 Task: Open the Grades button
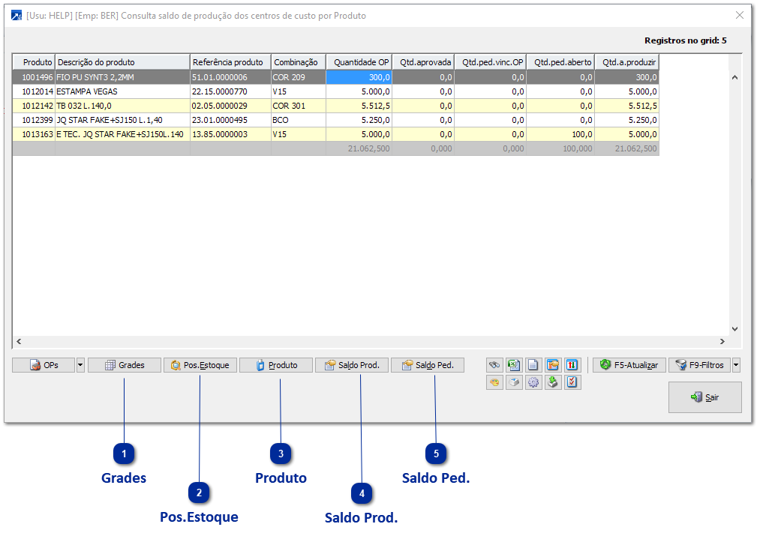click(x=125, y=365)
